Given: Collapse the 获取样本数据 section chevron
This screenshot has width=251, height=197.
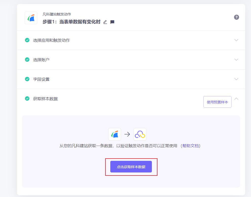Looking at the screenshot, I should pos(236,99).
